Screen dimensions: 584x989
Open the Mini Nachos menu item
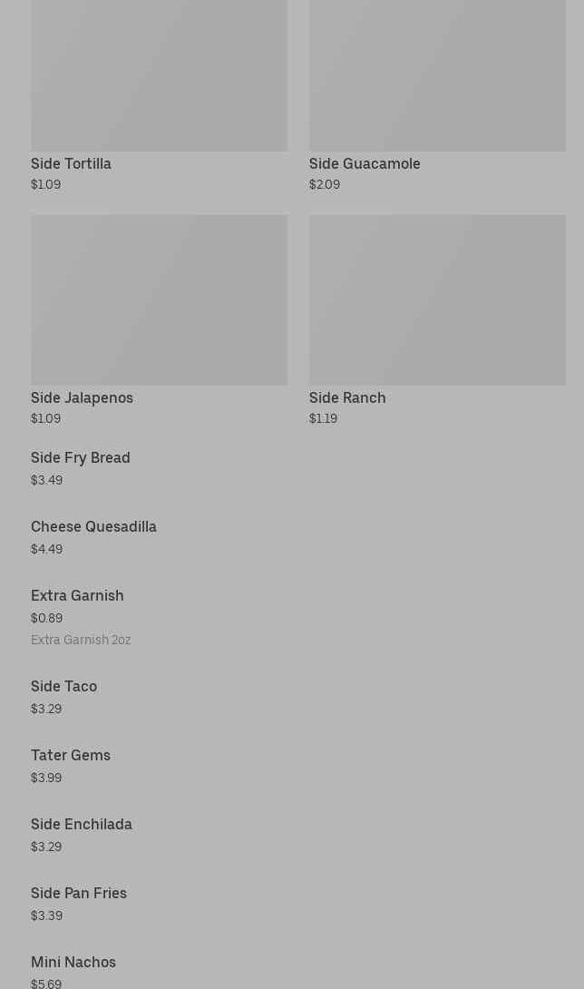(x=73, y=962)
